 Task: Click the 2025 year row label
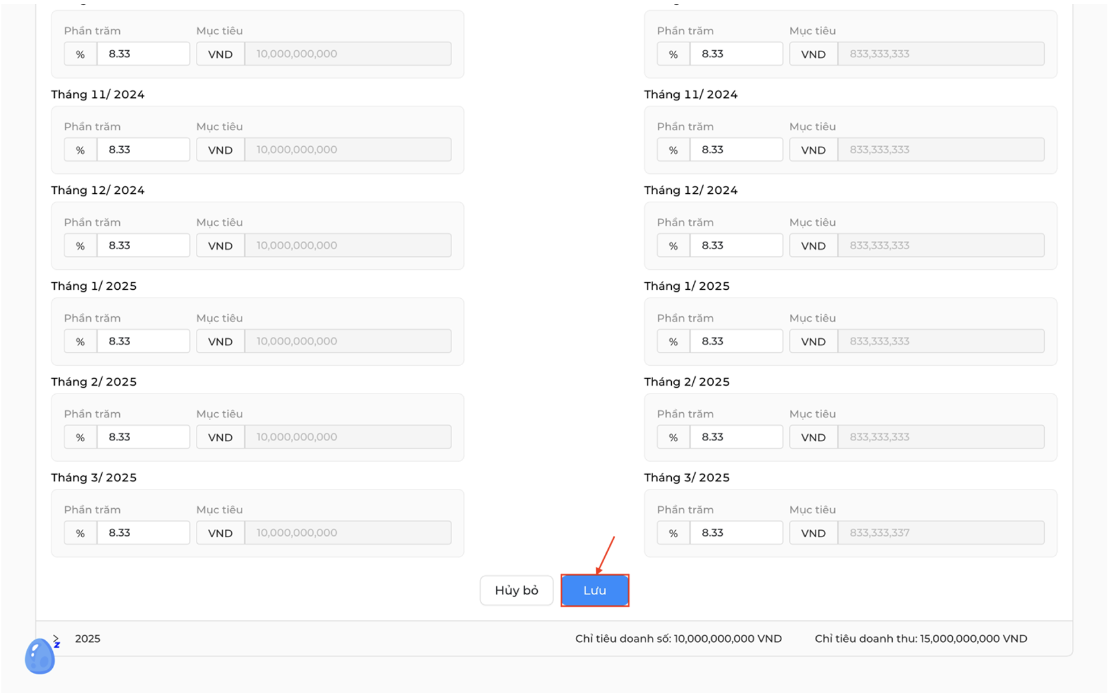(x=88, y=638)
